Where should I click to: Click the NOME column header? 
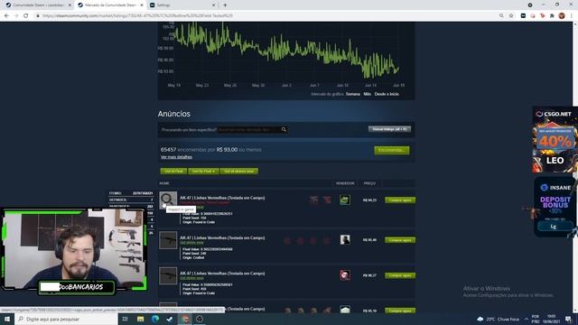coord(164,183)
